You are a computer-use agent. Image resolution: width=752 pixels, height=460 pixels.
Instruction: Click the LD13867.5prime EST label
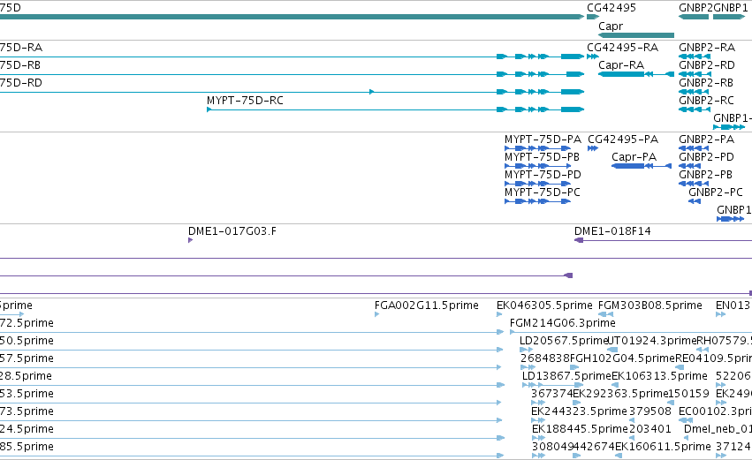566,377
